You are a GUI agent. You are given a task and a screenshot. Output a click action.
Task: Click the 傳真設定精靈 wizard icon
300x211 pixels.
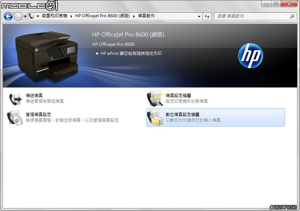[155, 98]
